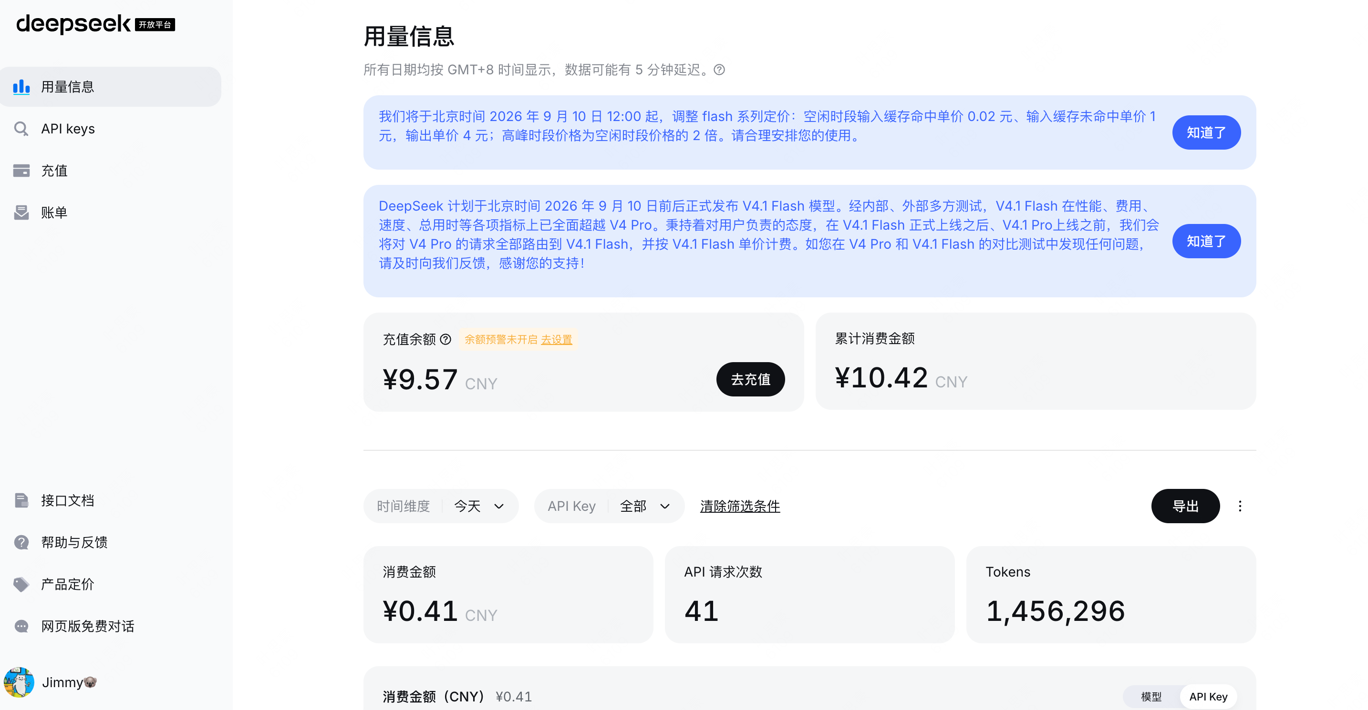The width and height of the screenshot is (1368, 710).
Task: Switch the chart view to API Key
Action: [x=1208, y=696]
